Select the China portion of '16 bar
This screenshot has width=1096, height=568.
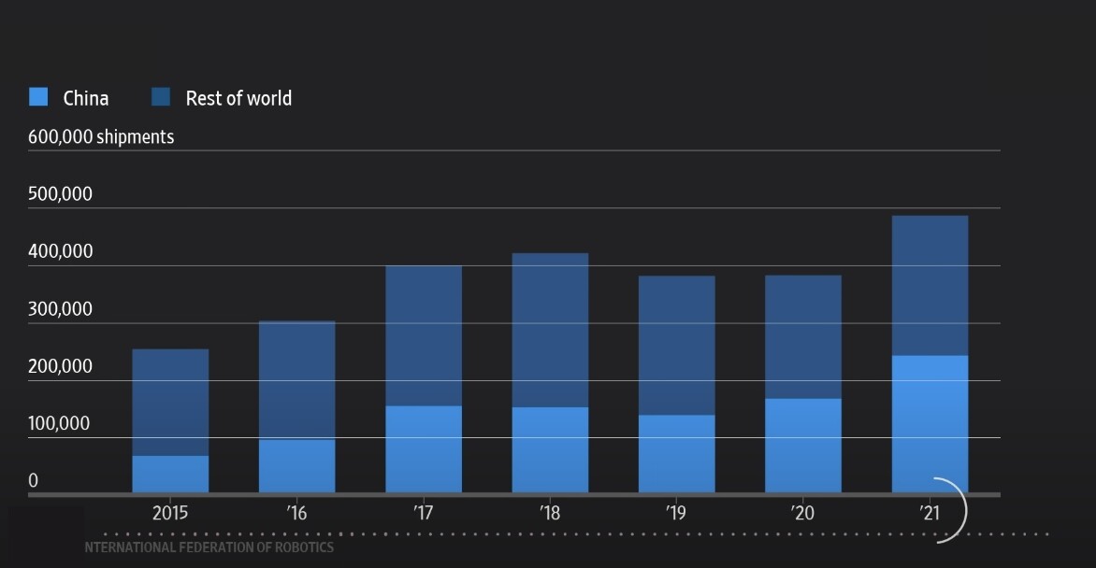coord(296,465)
